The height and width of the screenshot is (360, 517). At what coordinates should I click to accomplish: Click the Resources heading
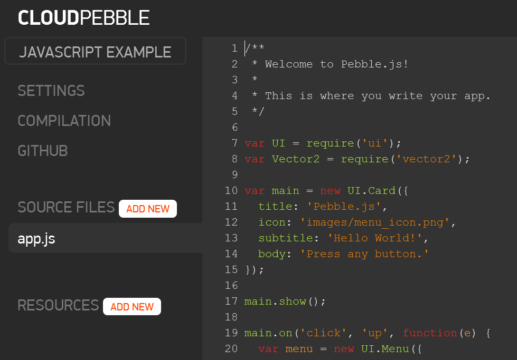(x=58, y=305)
